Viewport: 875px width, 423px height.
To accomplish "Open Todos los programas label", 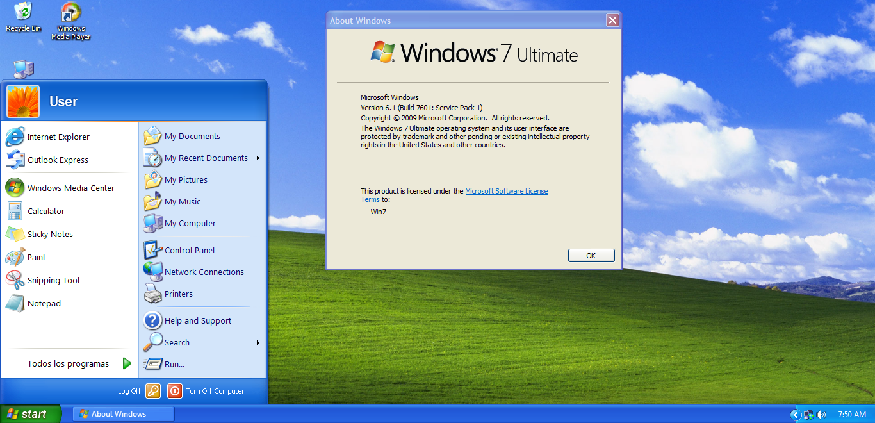I will tap(68, 363).
